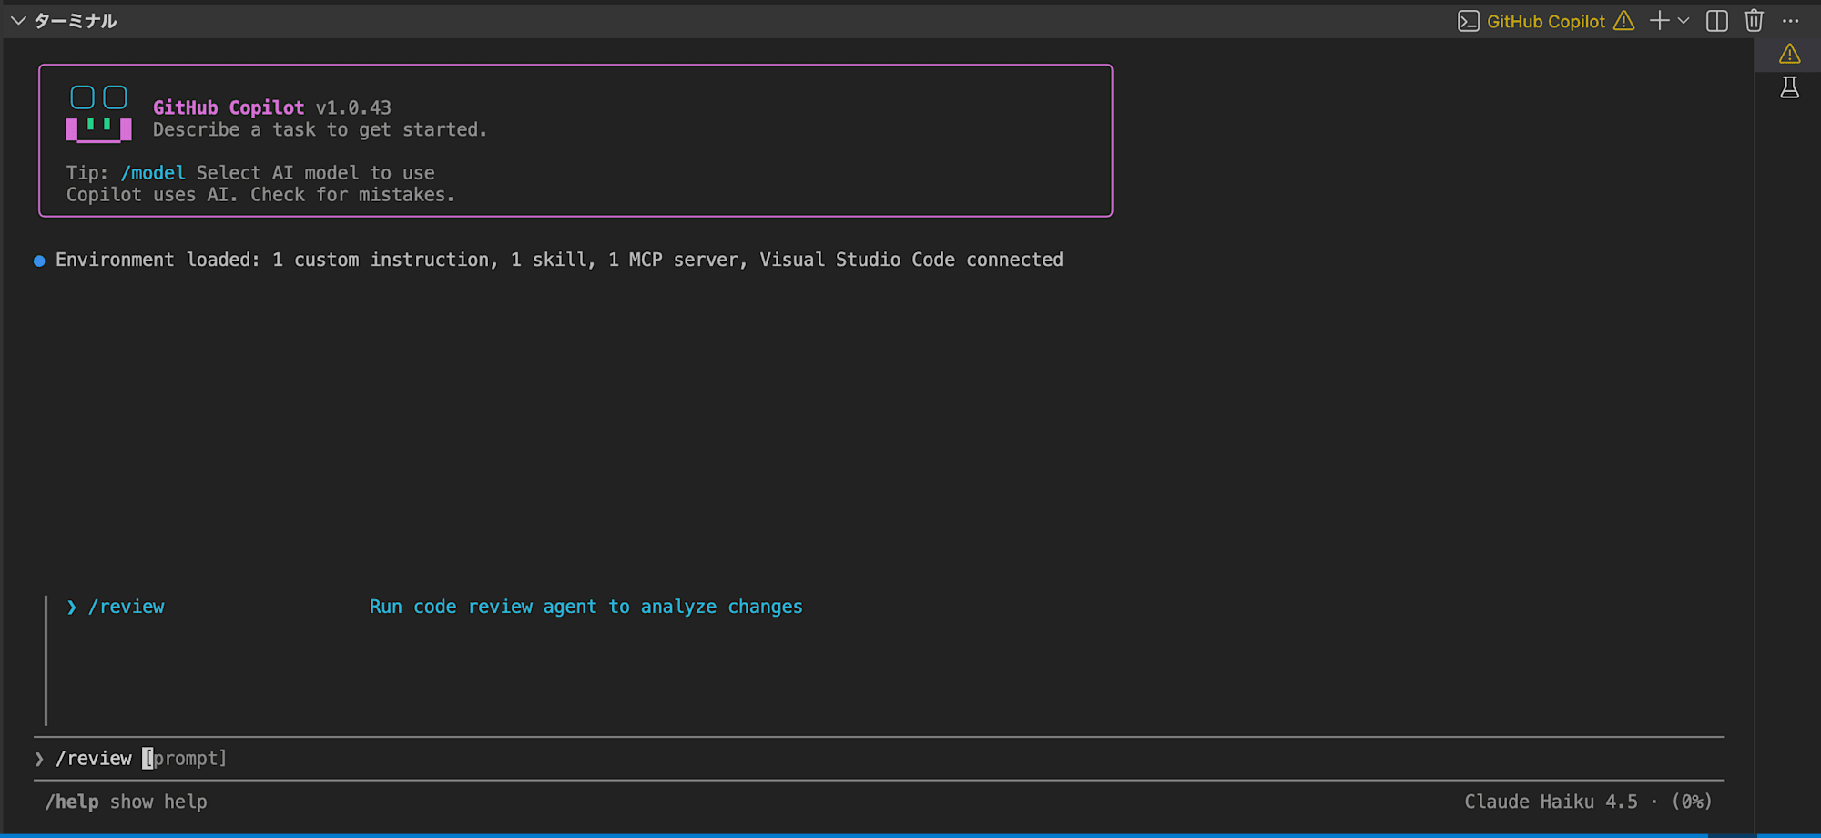This screenshot has width=1821, height=838.
Task: Click the 'Environment loaded' status line
Action: pyautogui.click(x=559, y=260)
